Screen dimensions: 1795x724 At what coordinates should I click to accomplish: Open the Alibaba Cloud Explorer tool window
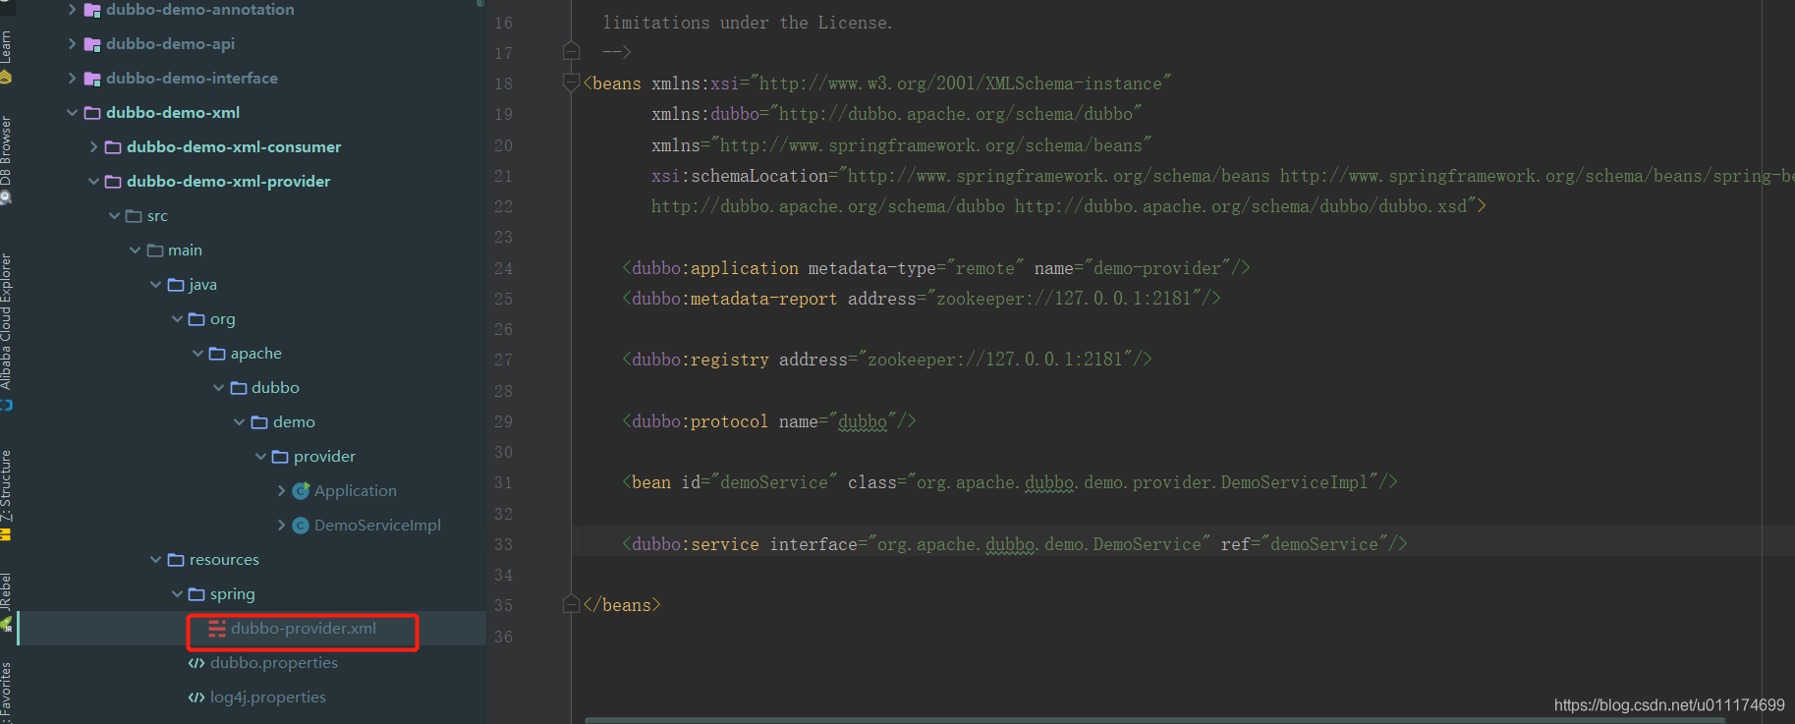coord(6,332)
